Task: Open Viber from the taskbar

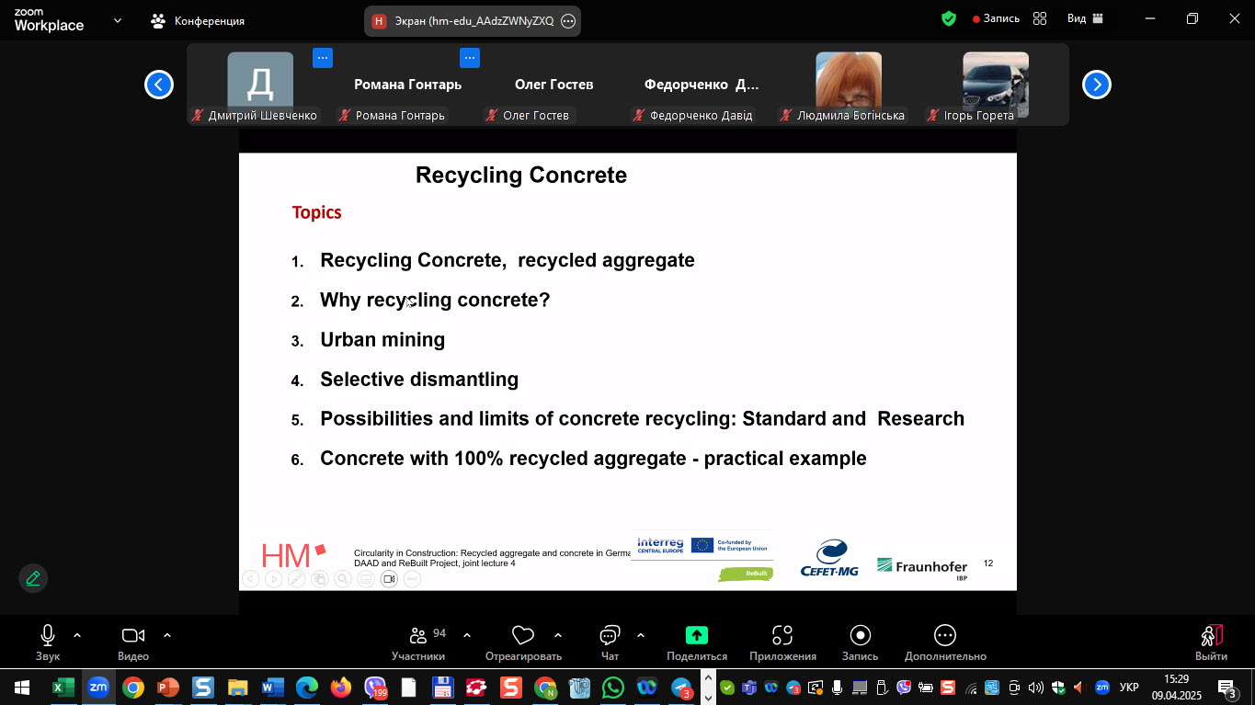Action: [x=376, y=687]
